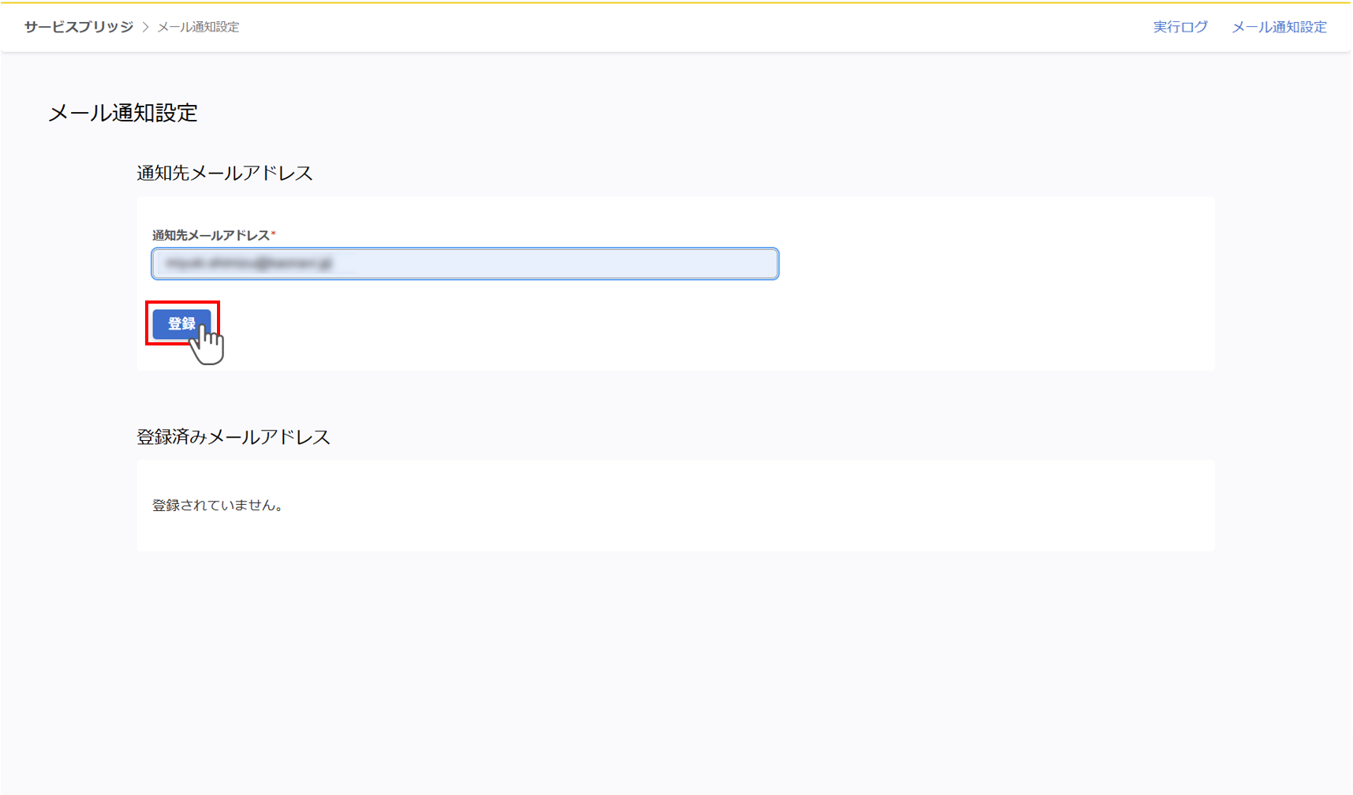Select メール通知設定 in the breadcrumb trail
Screen dimensions: 1353x795
(x=198, y=27)
